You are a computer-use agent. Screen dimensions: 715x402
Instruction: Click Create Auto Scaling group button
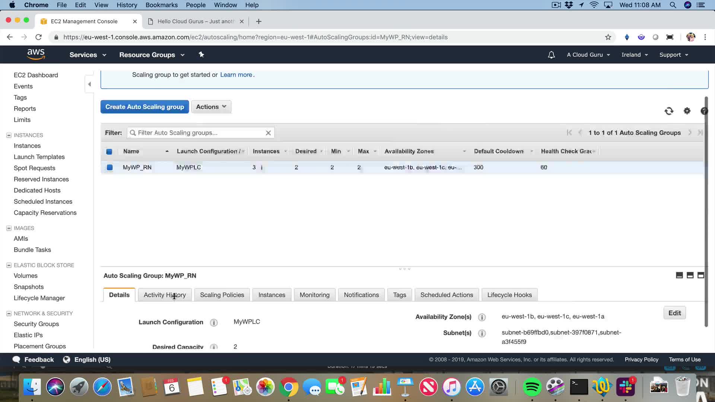(x=144, y=107)
